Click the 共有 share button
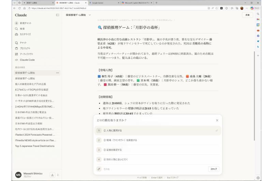273x181 pixels. (x=247, y=15)
